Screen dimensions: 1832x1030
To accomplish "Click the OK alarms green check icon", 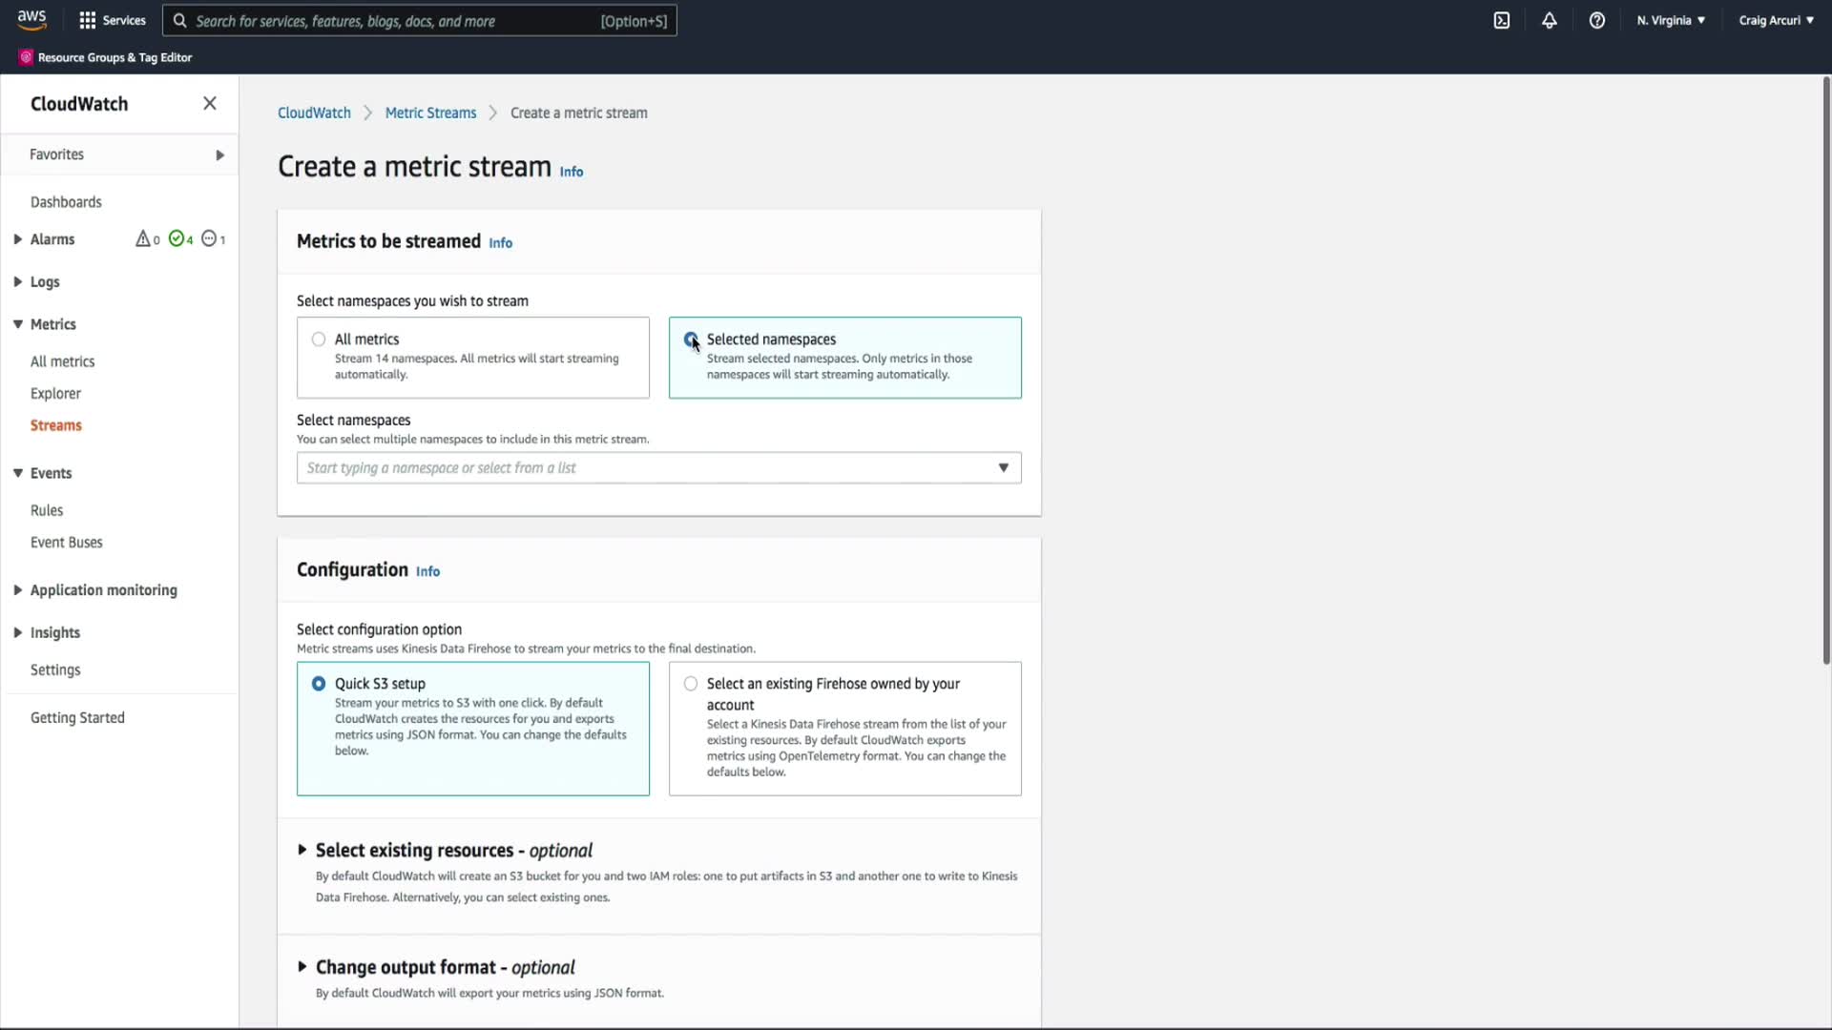I will [177, 238].
